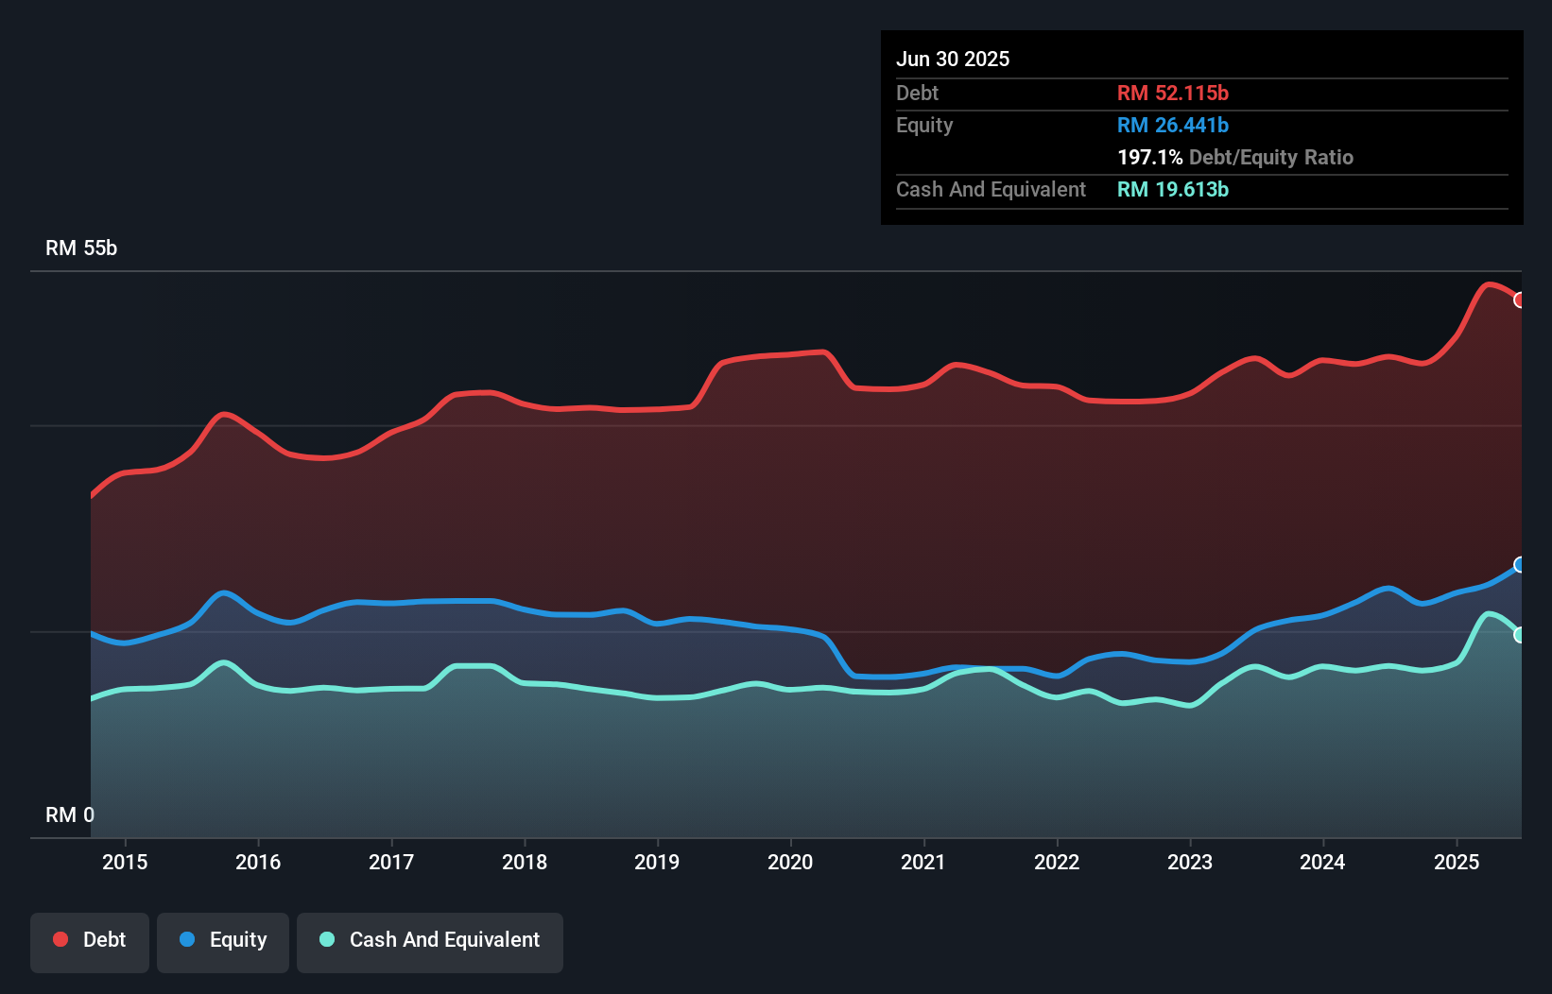This screenshot has height=994, width=1552.
Task: Select the Equity endpoint marker on the chart
Action: click(1520, 564)
